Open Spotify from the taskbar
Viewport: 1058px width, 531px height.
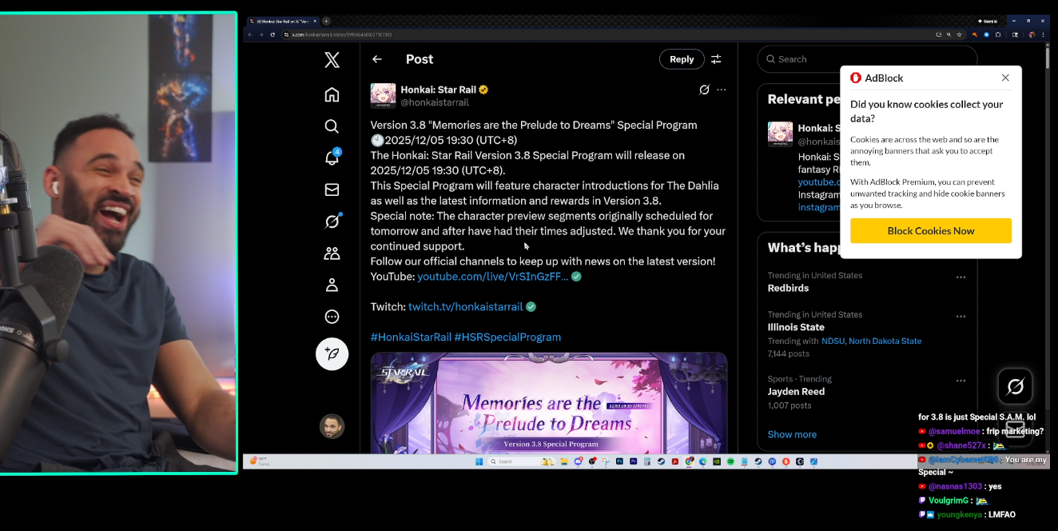click(x=730, y=461)
